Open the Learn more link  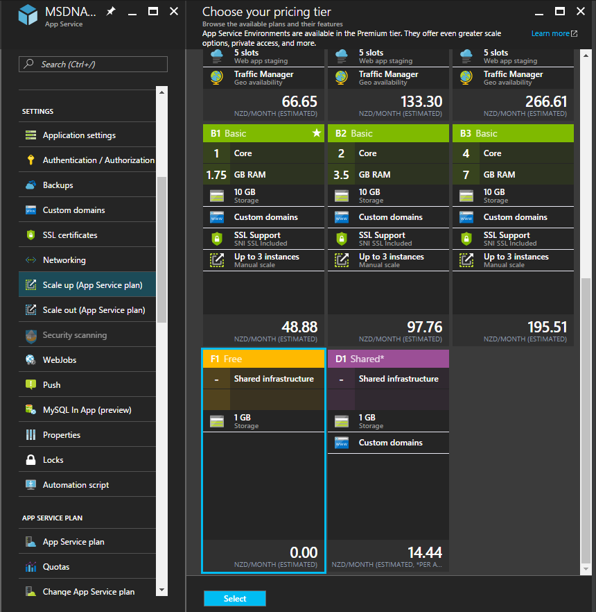click(x=554, y=33)
